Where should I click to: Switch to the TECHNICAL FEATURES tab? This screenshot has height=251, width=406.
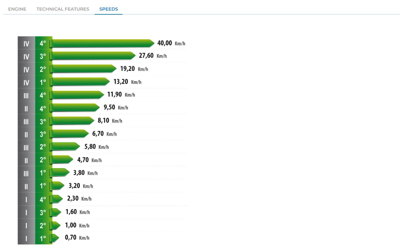point(63,9)
